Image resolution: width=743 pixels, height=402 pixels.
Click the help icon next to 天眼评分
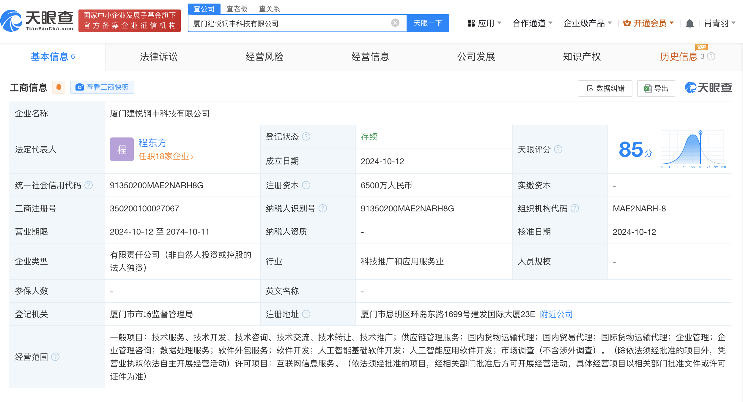(x=558, y=149)
